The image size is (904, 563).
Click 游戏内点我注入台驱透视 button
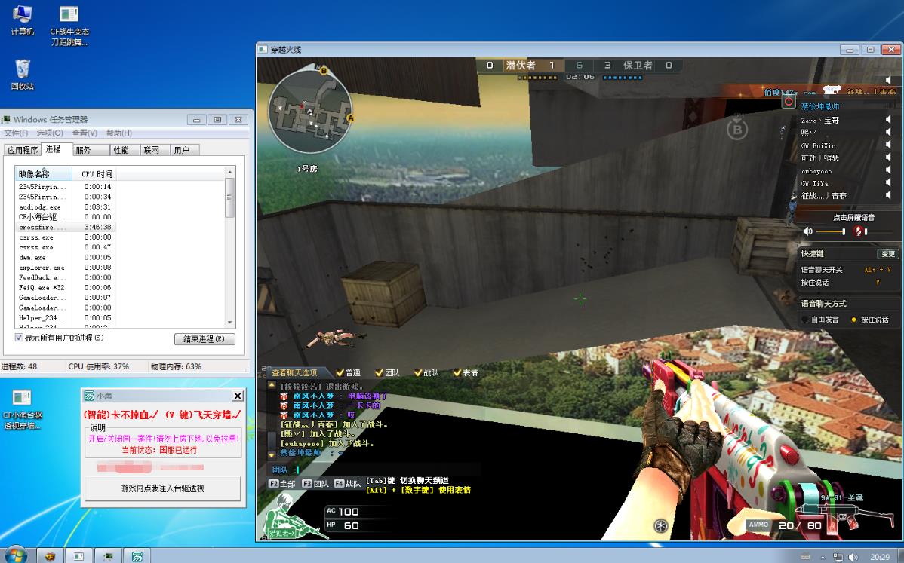pos(162,488)
